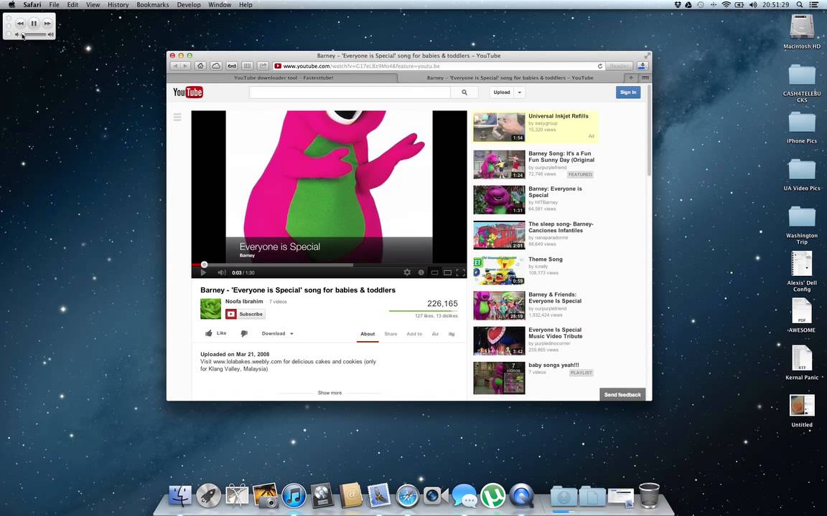Viewport: 827px width, 516px height.
Task: Click the Share button in Safari toolbar
Action: [x=262, y=66]
